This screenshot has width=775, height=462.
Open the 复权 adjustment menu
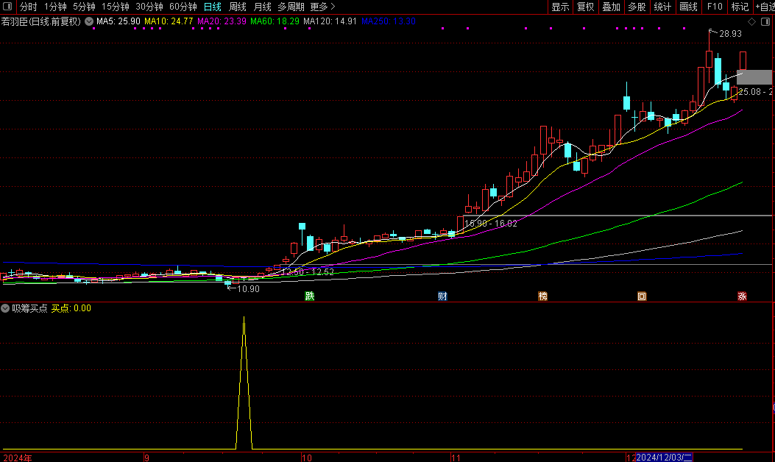[586, 7]
